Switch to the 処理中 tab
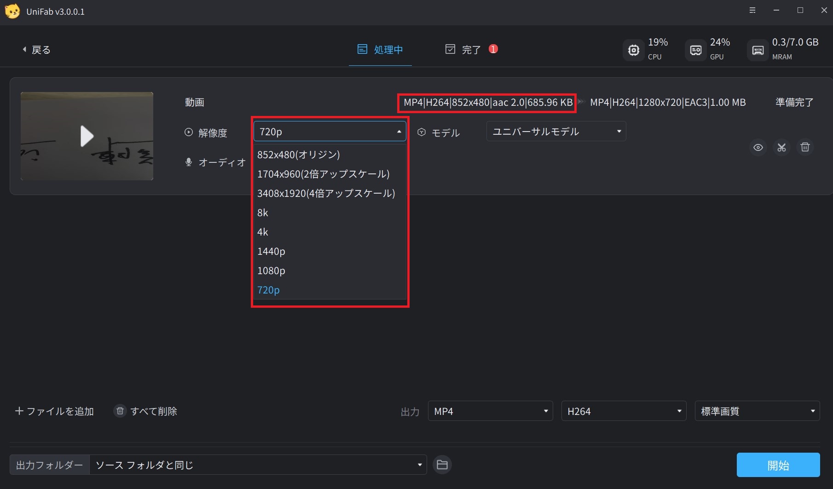This screenshot has width=833, height=489. pos(380,49)
